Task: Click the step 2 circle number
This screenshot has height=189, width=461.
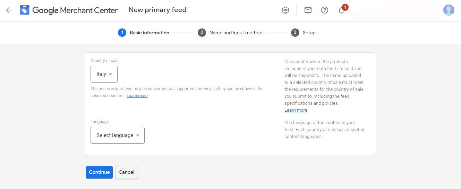Action: tap(202, 33)
